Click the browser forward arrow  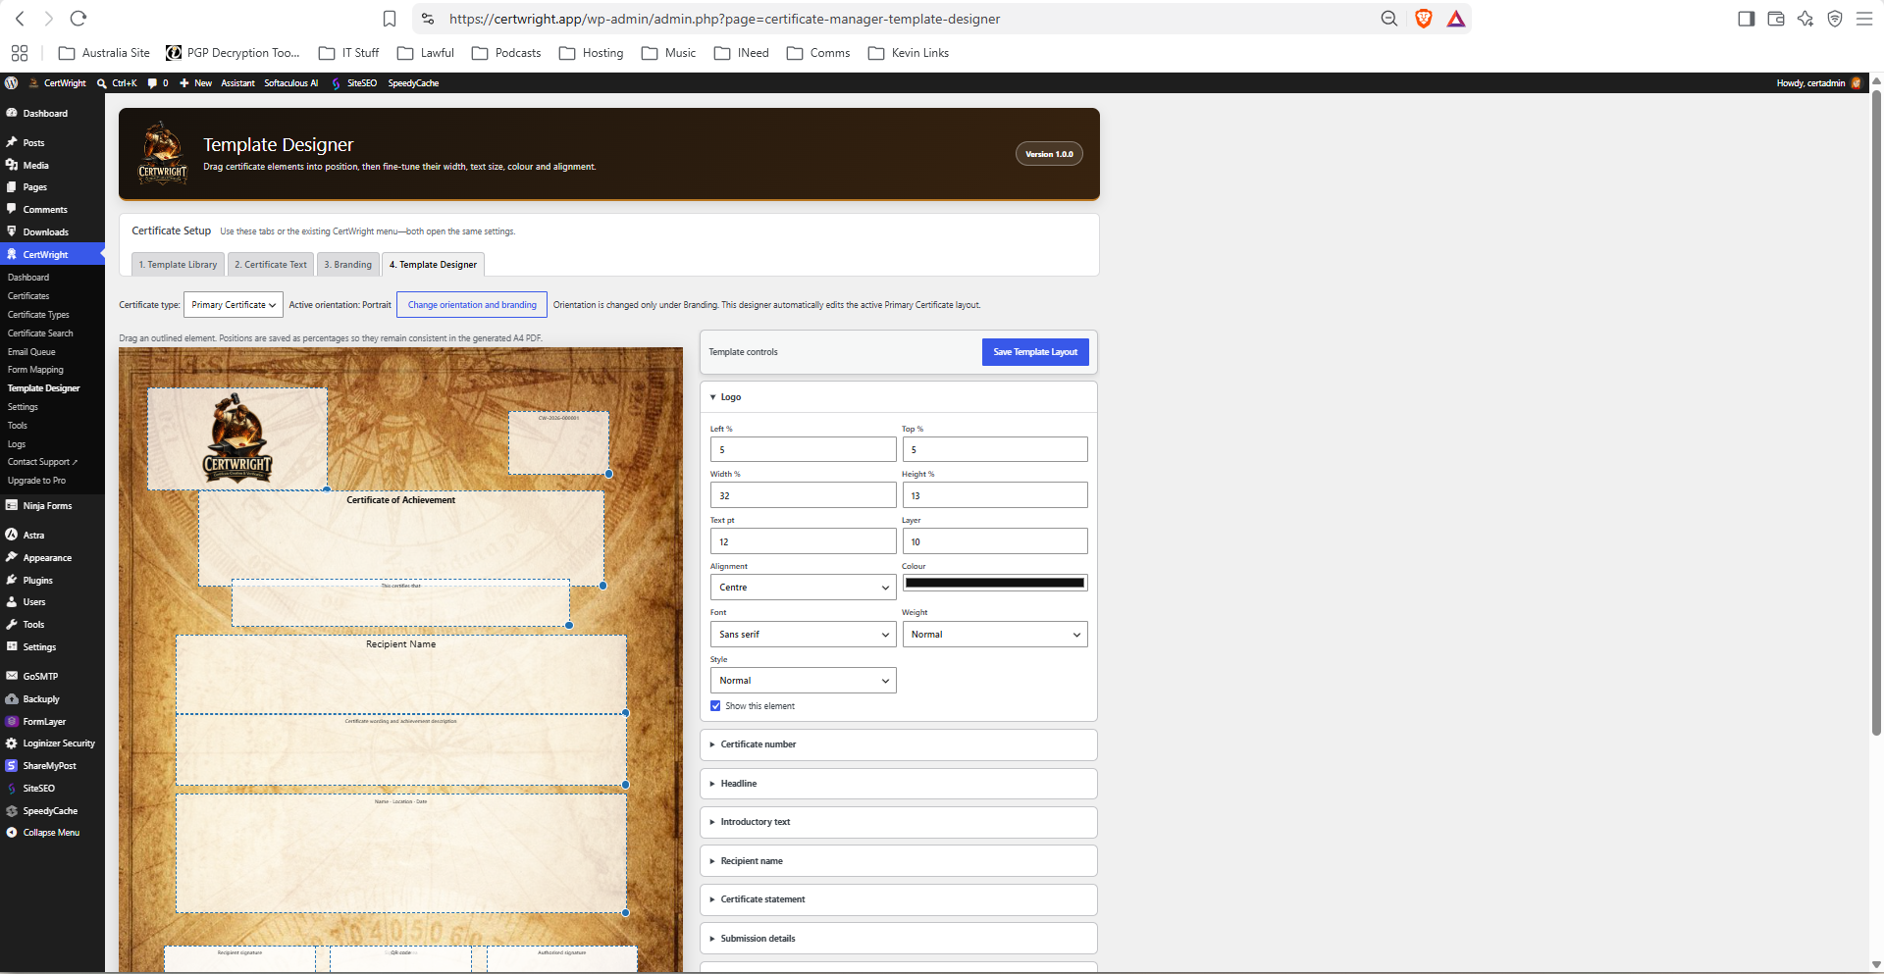49,19
